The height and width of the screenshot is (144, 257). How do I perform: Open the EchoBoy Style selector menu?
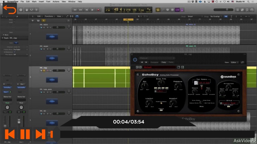229,103
